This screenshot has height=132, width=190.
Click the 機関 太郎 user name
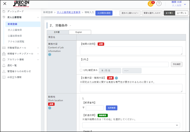[177, 2]
